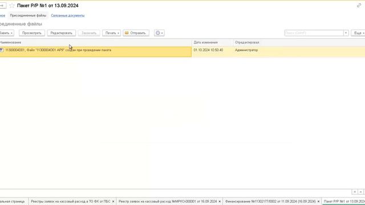Click the jump-to-top arrow button above the tab bar
The height and width of the screenshot is (205, 365).
(x=355, y=192)
